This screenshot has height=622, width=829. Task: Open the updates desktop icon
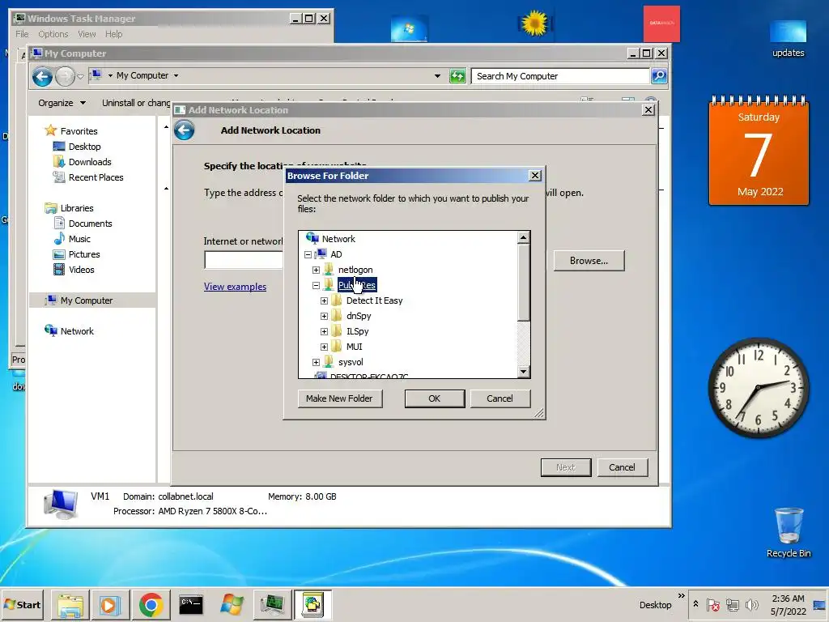(789, 38)
